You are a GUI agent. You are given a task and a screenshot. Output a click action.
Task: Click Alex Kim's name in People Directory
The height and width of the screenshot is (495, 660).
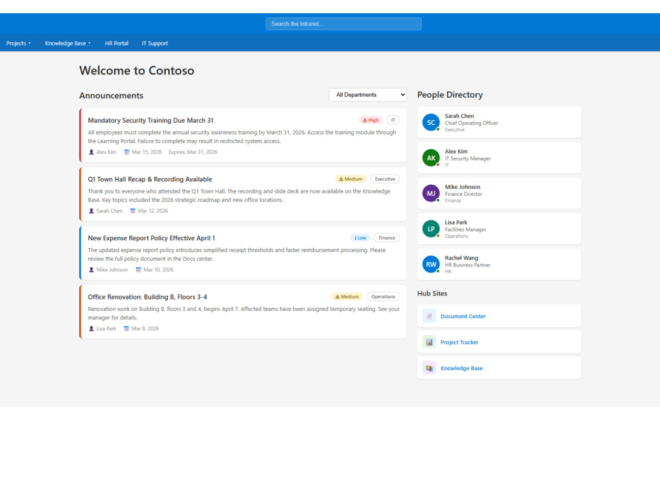tap(456, 151)
